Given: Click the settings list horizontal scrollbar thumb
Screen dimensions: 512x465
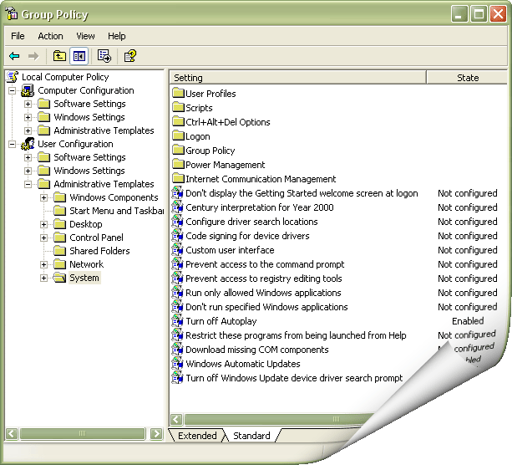Looking at the screenshot, I should tap(281, 419).
